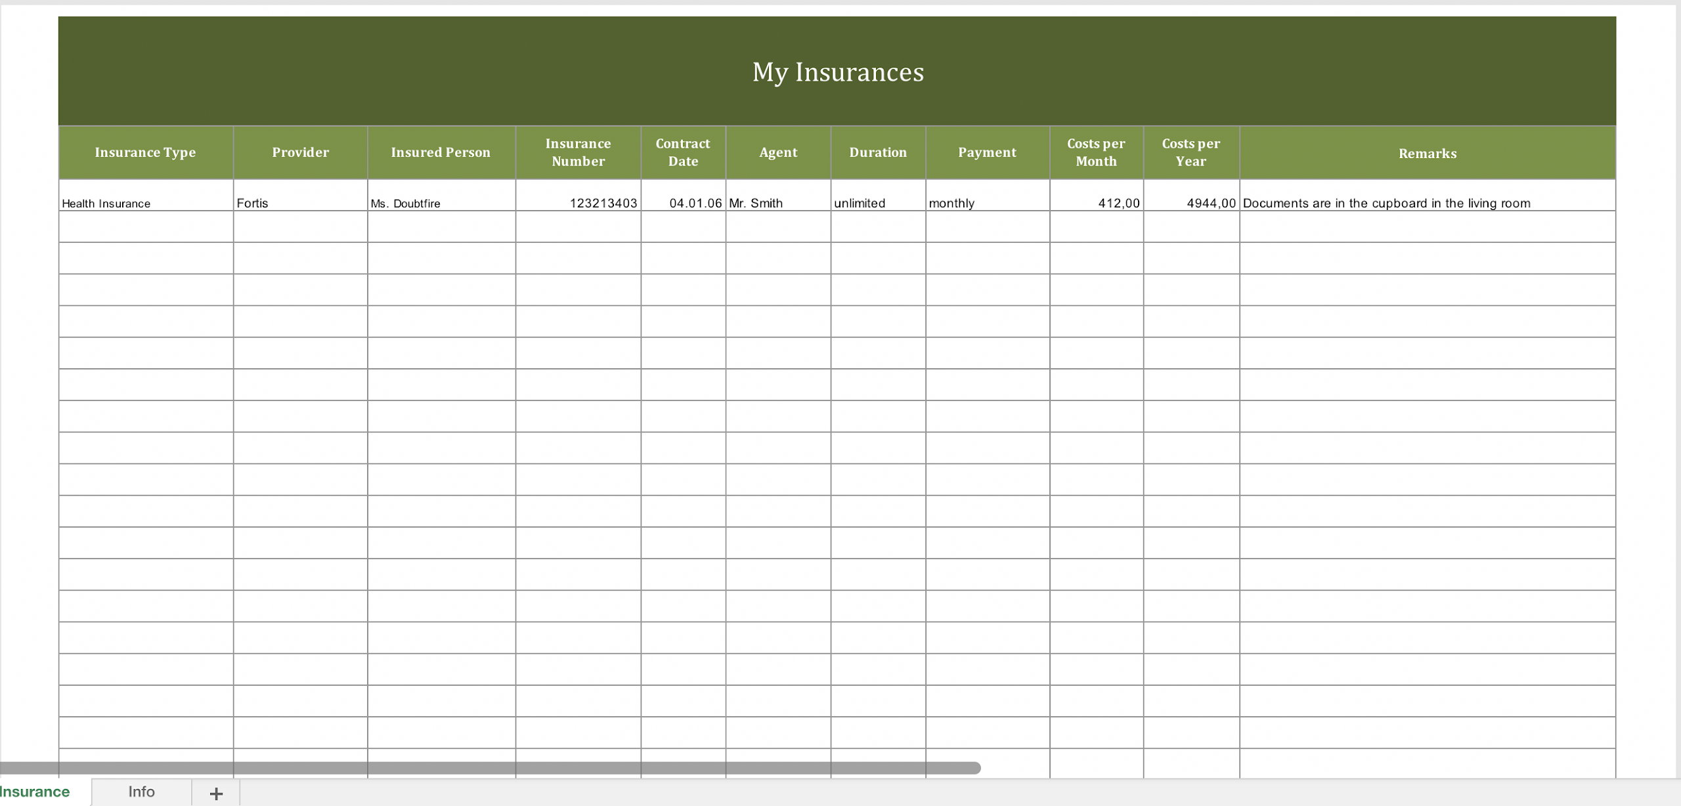
Task: Select the Remarks column header
Action: pos(1426,152)
